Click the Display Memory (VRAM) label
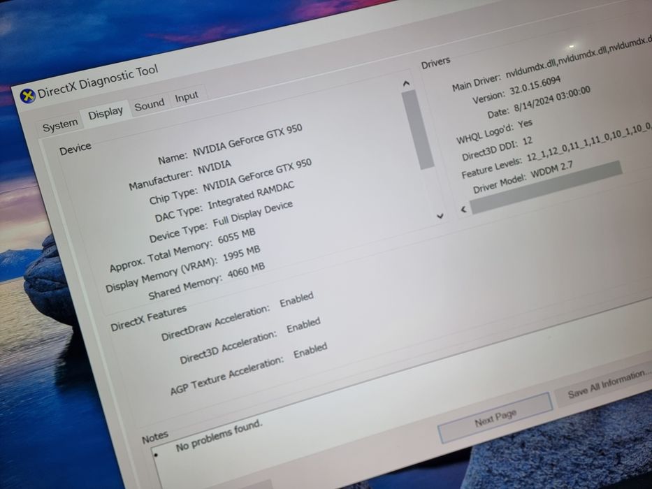This screenshot has height=489, width=652. click(161, 275)
